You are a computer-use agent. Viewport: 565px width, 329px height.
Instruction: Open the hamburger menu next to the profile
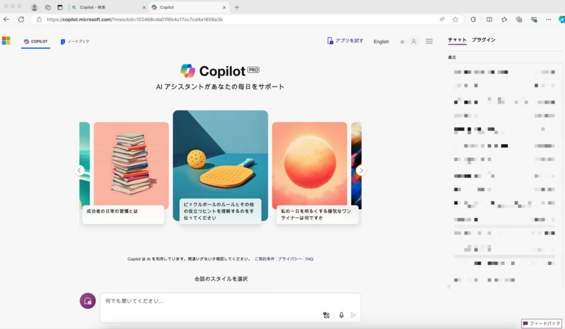(x=429, y=41)
